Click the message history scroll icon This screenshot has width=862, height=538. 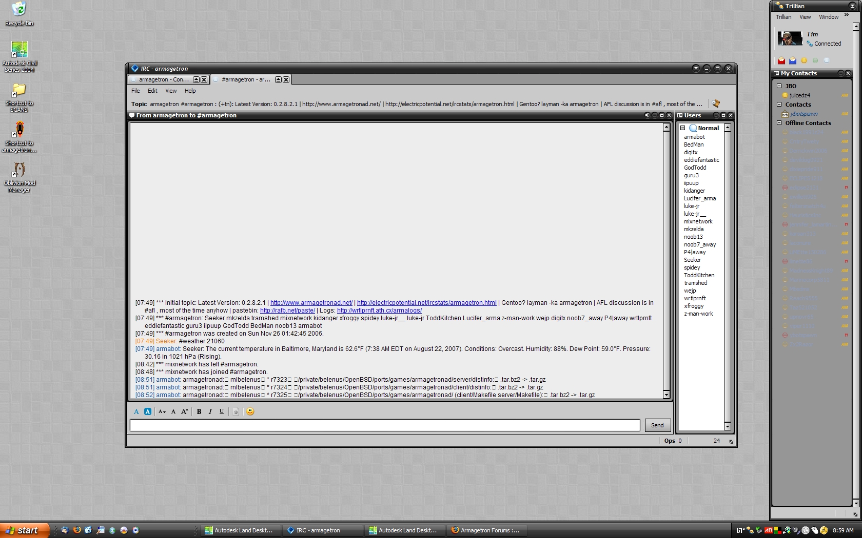(x=715, y=104)
